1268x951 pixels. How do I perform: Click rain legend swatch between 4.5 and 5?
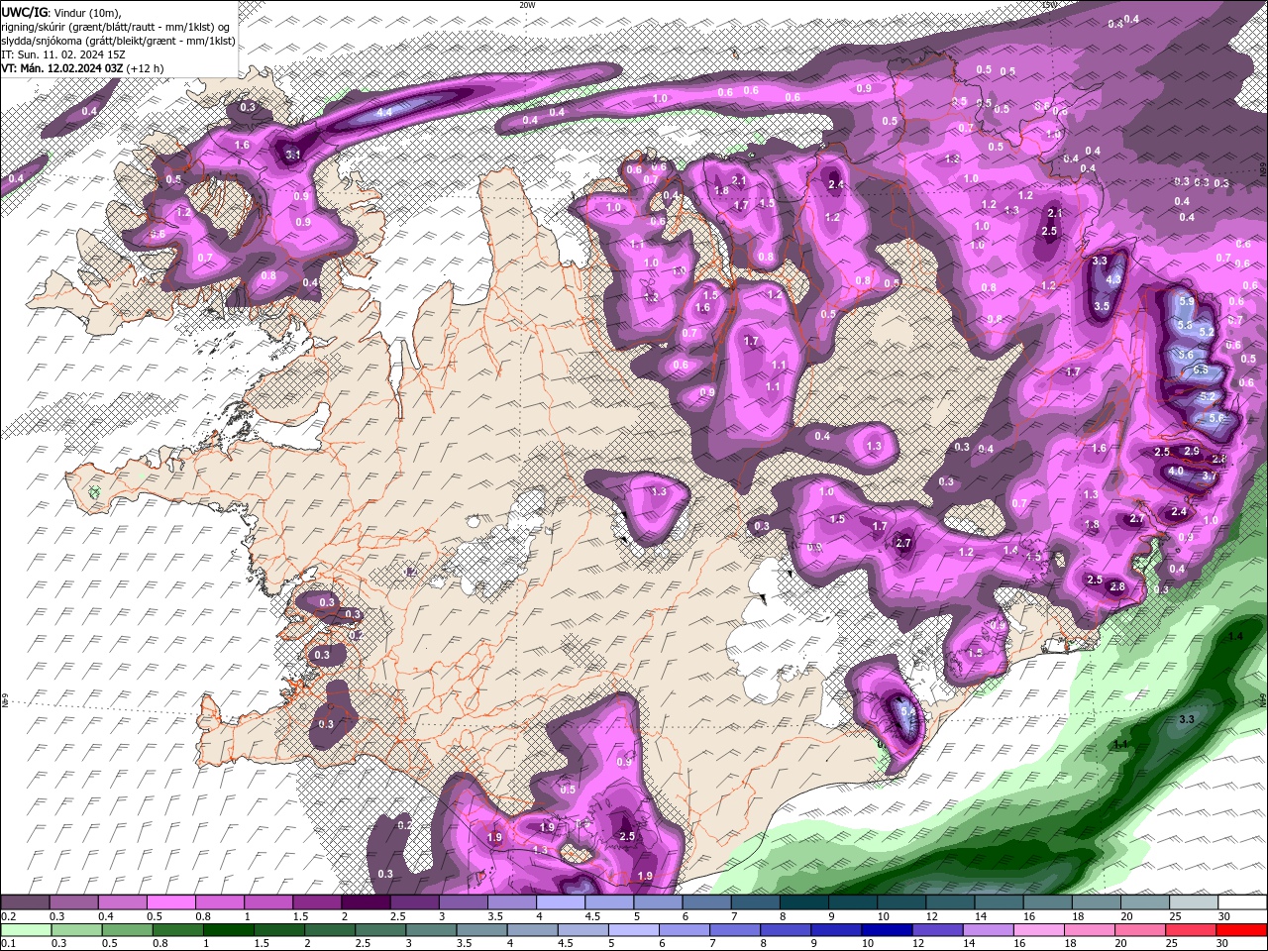pyautogui.click(x=584, y=930)
